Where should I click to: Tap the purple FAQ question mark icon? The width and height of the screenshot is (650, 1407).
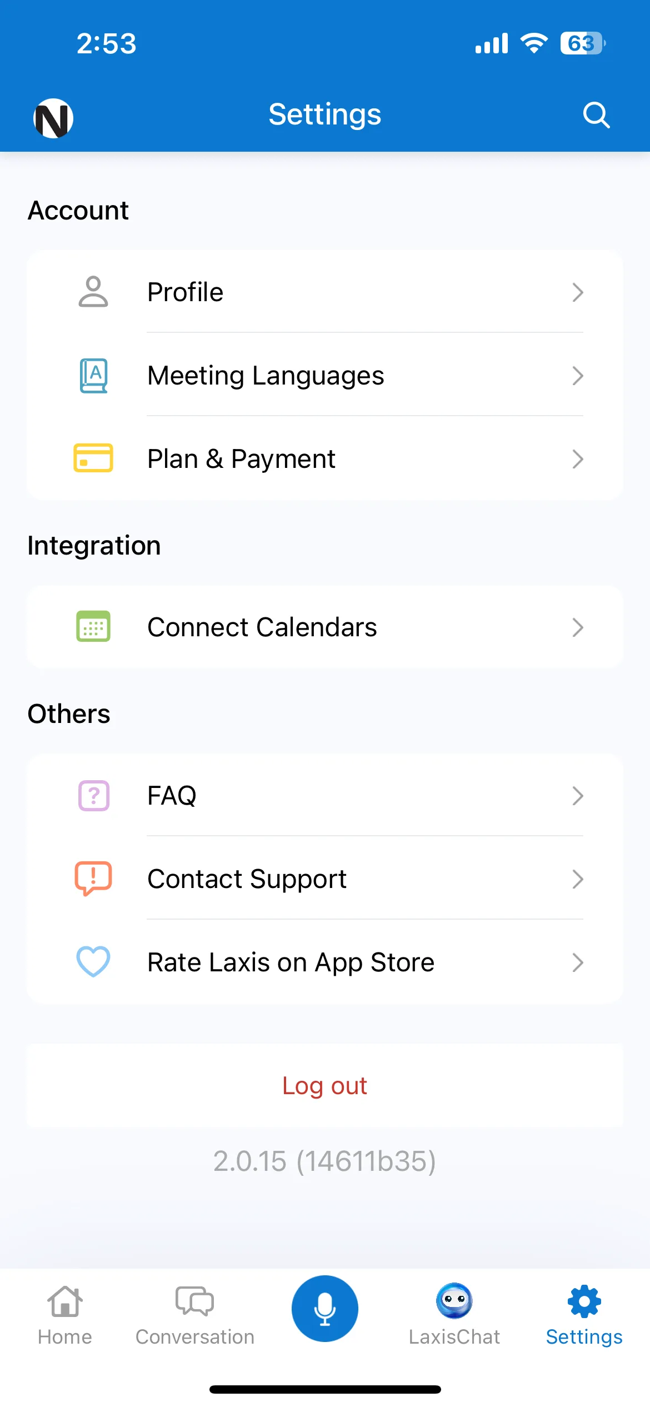tap(93, 796)
